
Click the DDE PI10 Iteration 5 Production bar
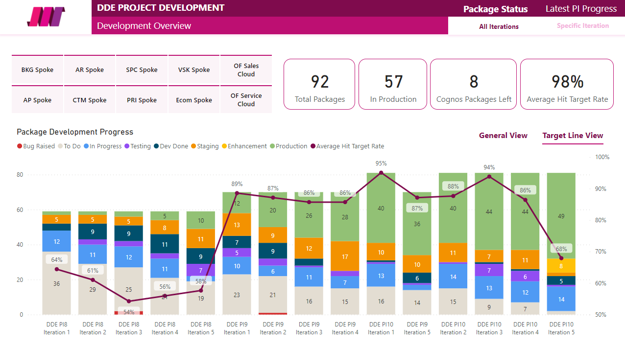(x=561, y=215)
